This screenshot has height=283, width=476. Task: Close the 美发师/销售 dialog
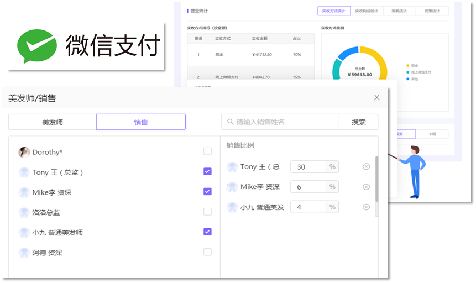point(376,97)
